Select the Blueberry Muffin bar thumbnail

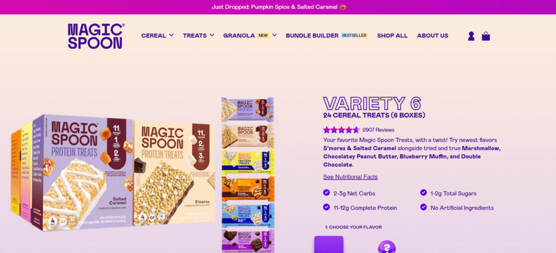248,215
